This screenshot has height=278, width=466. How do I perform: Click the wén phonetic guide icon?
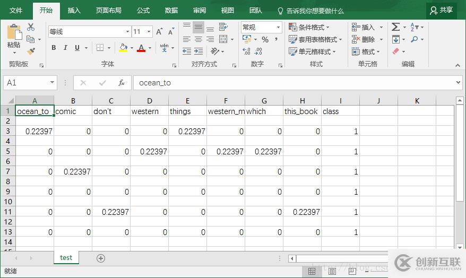click(x=164, y=48)
